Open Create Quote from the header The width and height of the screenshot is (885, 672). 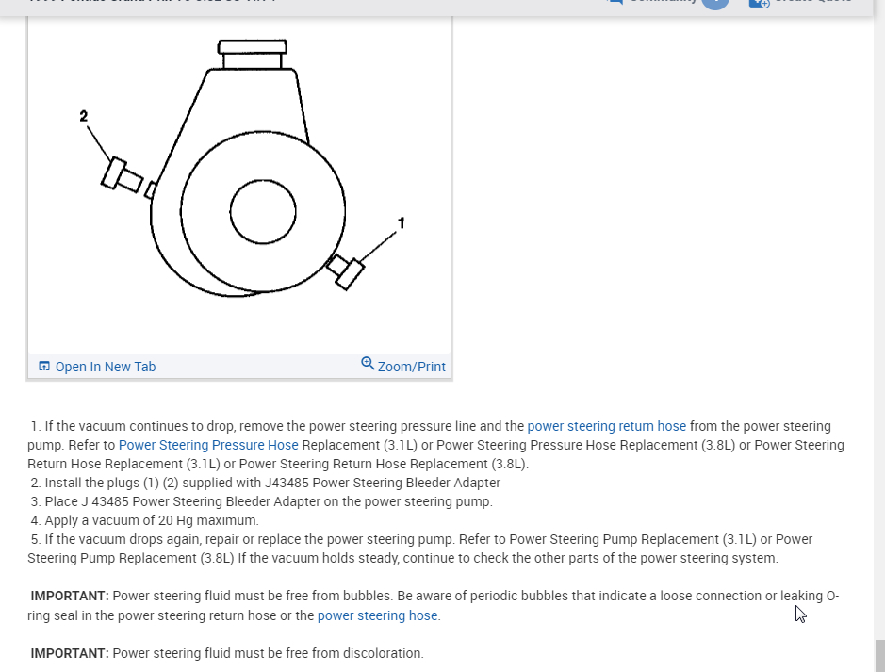[x=812, y=2]
